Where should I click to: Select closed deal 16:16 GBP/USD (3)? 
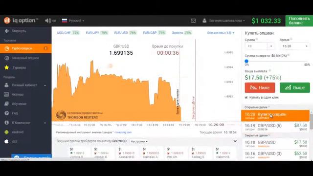(275, 154)
